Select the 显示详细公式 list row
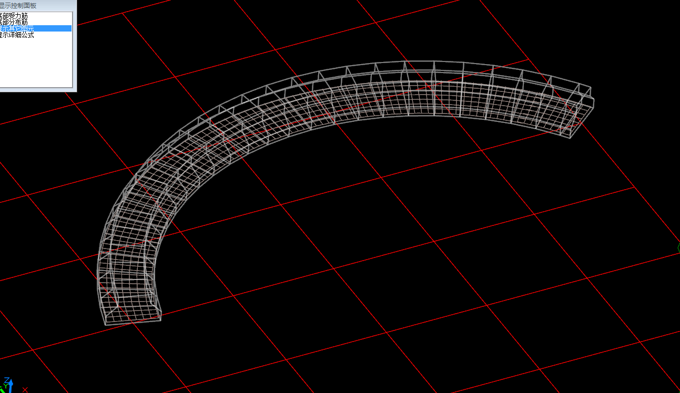This screenshot has width=680, height=393. point(35,35)
